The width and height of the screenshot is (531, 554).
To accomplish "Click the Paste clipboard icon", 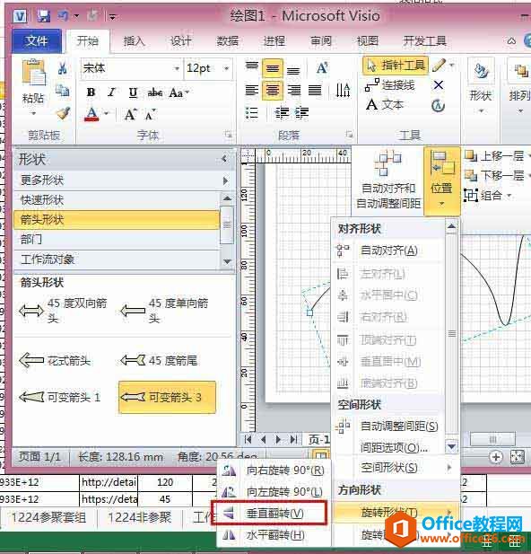I will (33, 72).
